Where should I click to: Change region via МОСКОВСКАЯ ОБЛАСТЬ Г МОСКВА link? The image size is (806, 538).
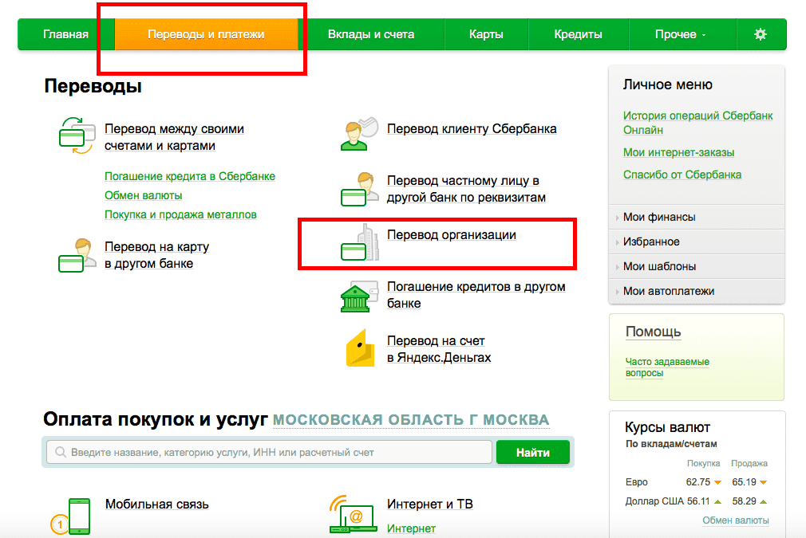coord(410,420)
